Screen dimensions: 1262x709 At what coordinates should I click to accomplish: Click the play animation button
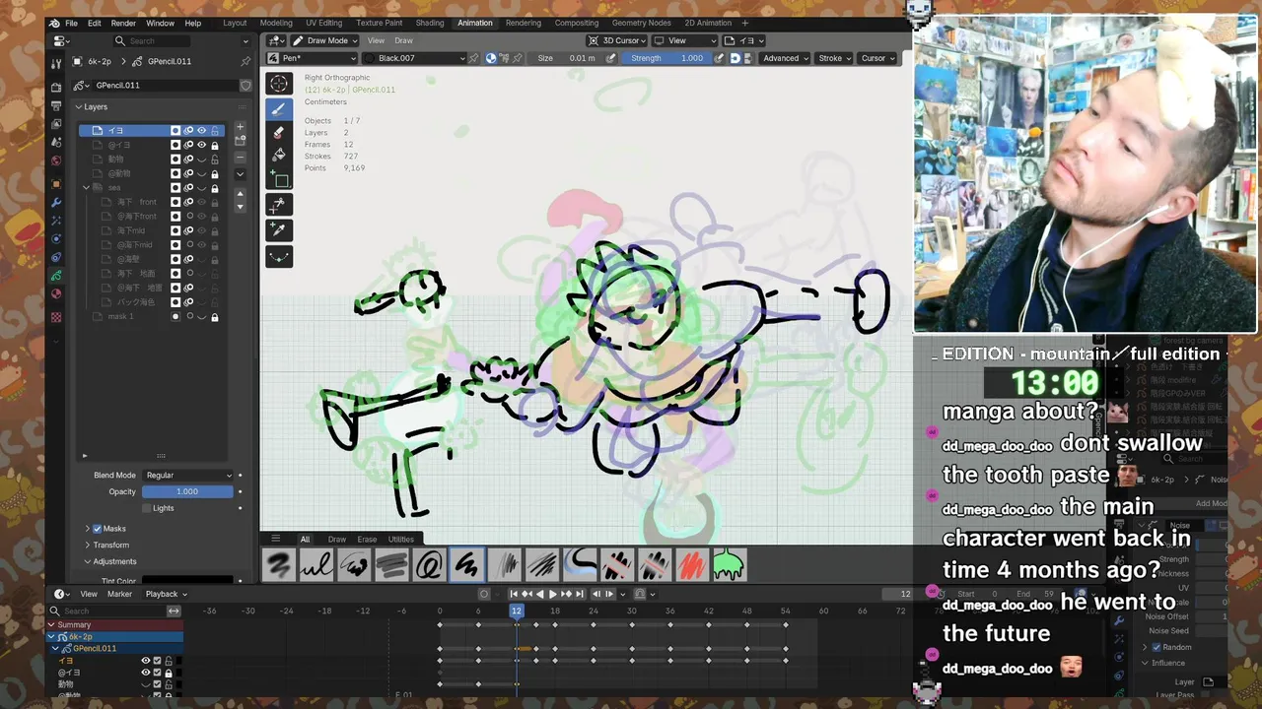552,594
